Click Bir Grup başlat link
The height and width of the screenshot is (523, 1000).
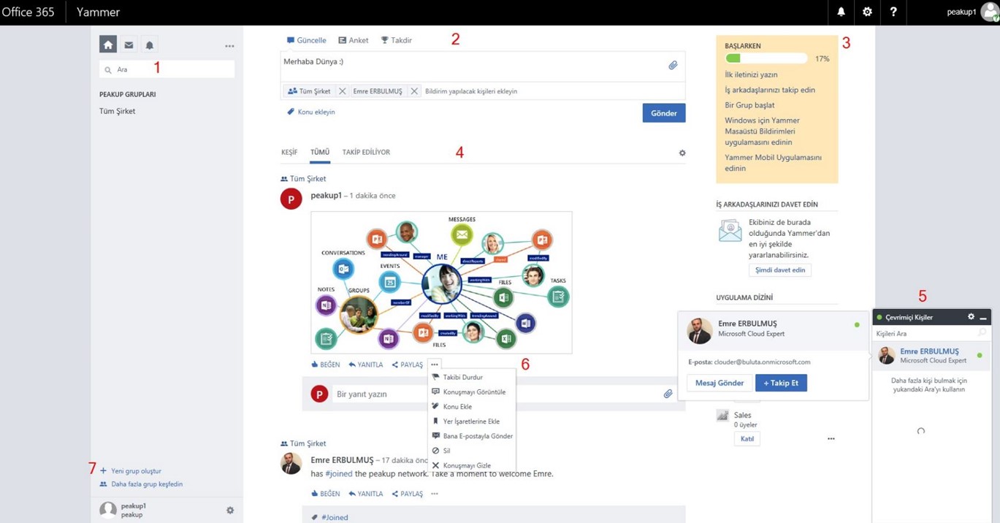click(x=748, y=105)
